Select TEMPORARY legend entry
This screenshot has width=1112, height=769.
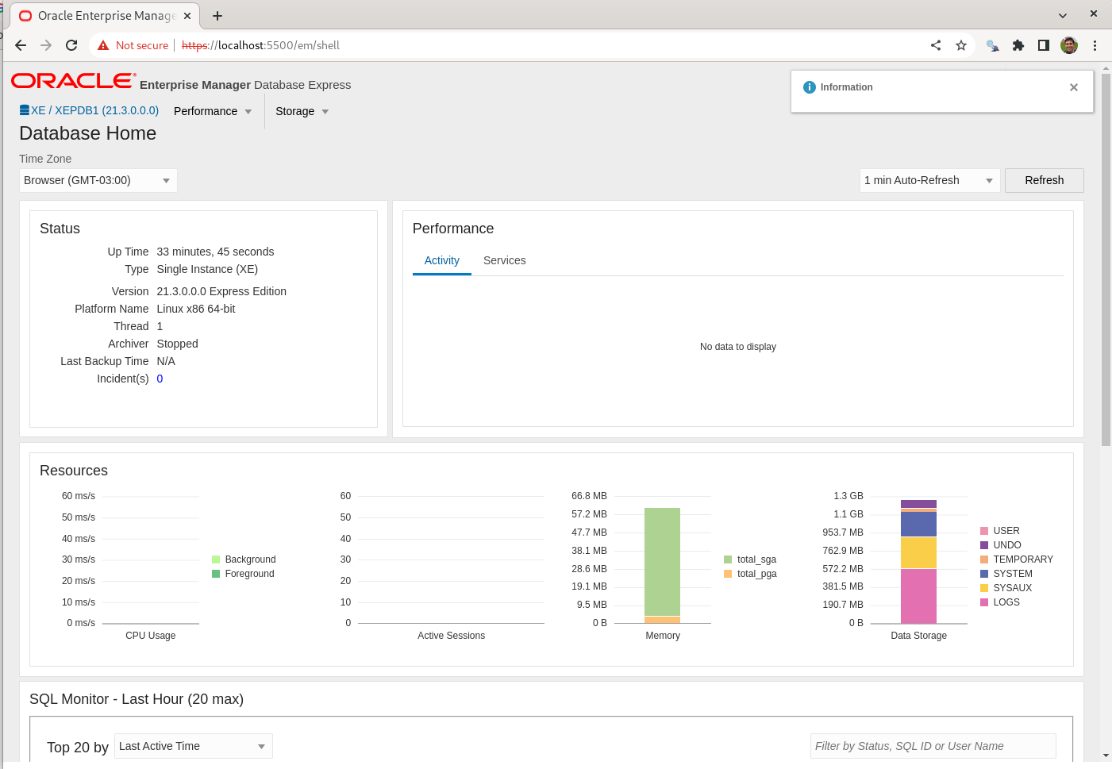click(x=1017, y=559)
